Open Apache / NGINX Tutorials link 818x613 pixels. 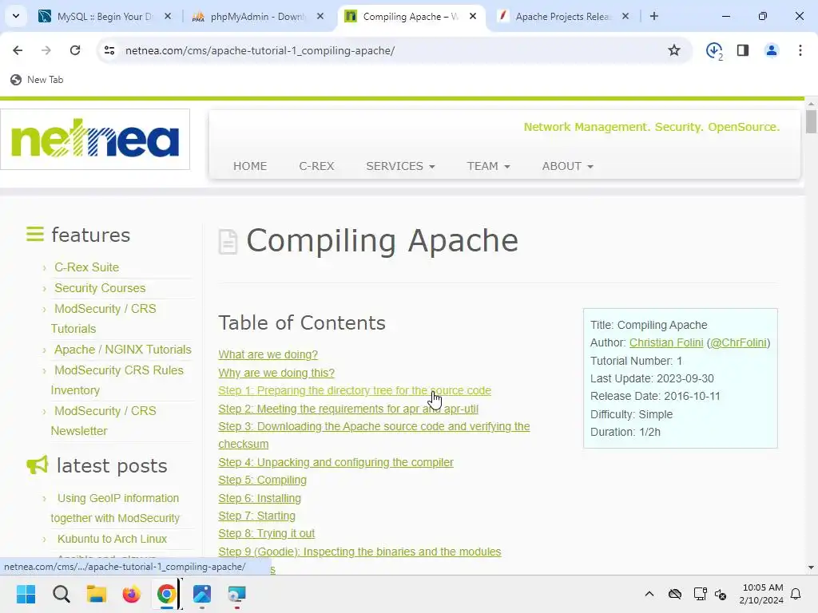[122, 350]
